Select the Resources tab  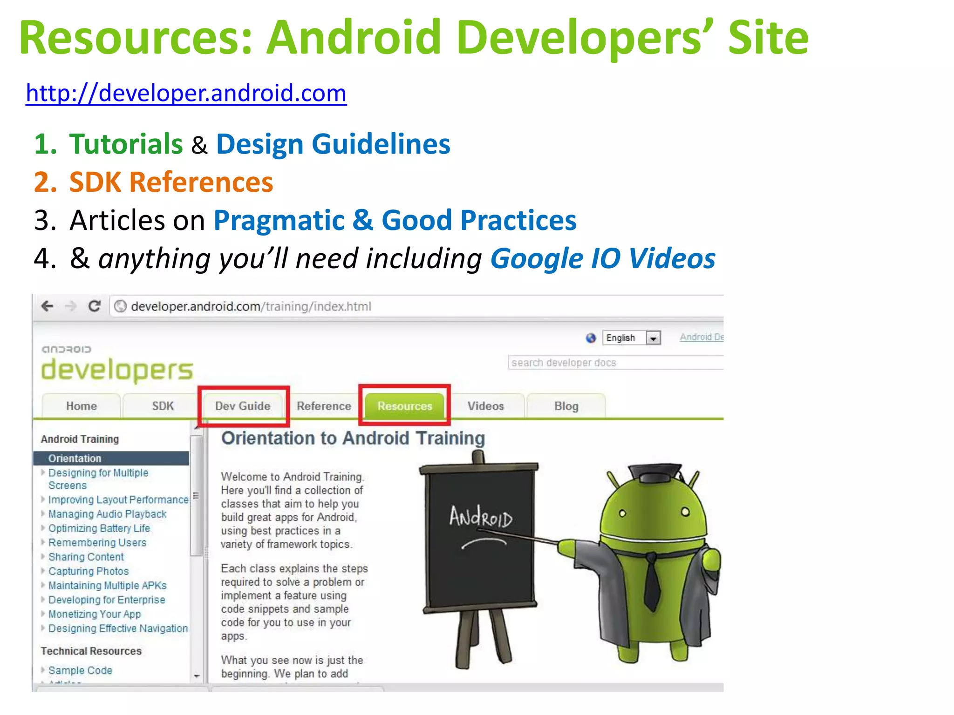405,406
